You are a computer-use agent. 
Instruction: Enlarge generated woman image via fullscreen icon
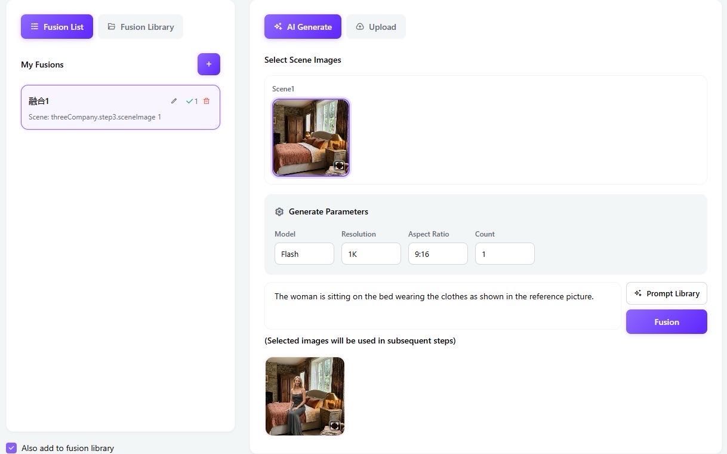[x=335, y=426]
